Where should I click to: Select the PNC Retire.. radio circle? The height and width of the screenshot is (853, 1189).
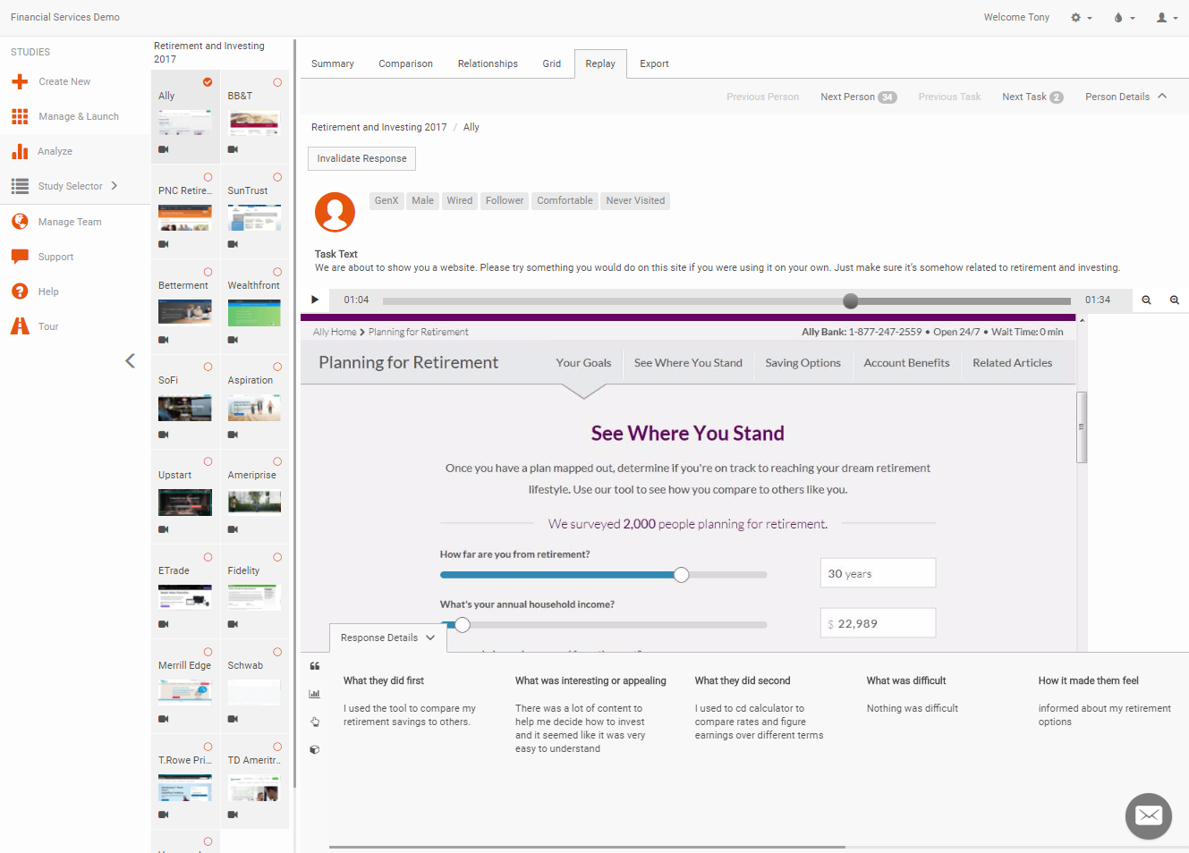[x=208, y=177]
